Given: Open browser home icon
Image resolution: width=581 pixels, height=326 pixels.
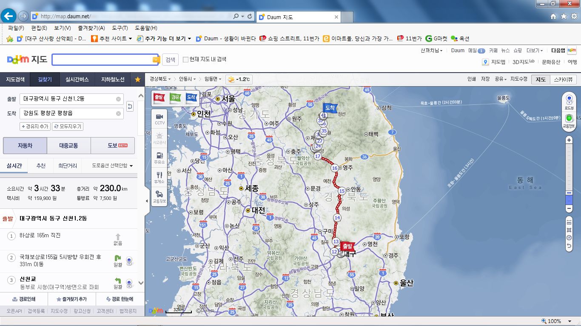Looking at the screenshot, I should click(x=553, y=17).
